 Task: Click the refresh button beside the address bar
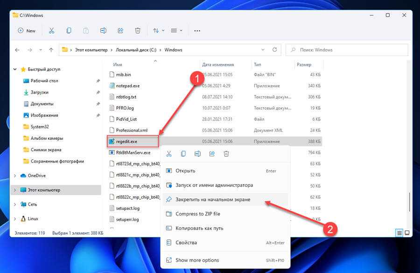[x=276, y=50]
